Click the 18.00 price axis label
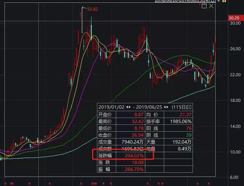Screen dimensions: 244x186 point(235,101)
